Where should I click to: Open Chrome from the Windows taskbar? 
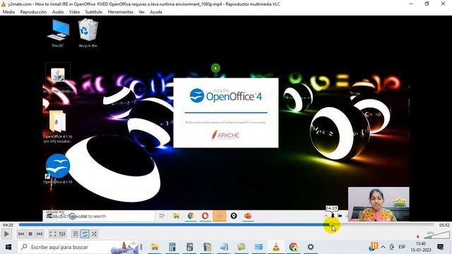pos(294,247)
